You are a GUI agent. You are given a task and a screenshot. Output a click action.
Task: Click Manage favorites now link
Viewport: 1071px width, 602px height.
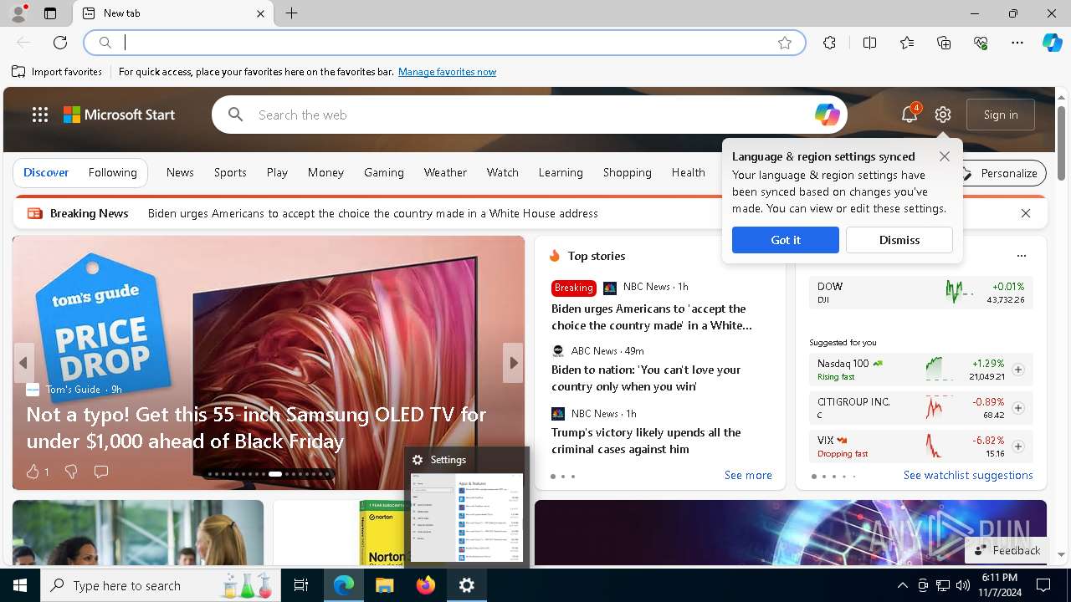point(447,72)
